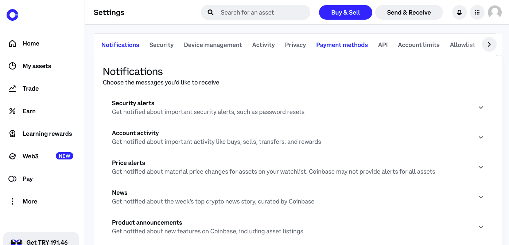The image size is (509, 245).
Task: Click the Send & Receive button
Action: [x=409, y=12]
